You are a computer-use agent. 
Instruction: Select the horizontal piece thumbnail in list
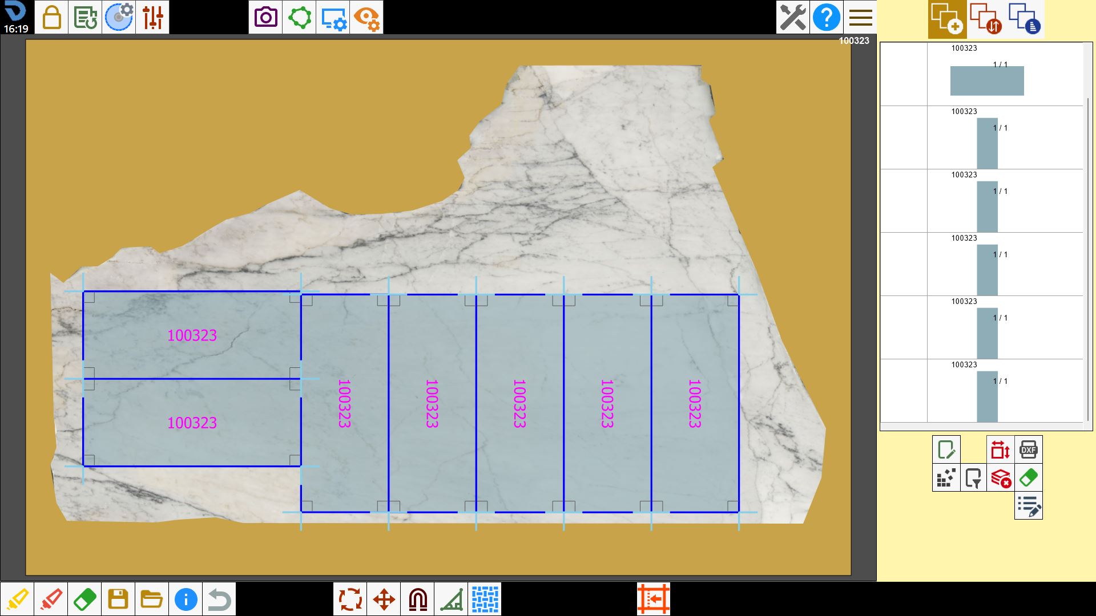987,80
